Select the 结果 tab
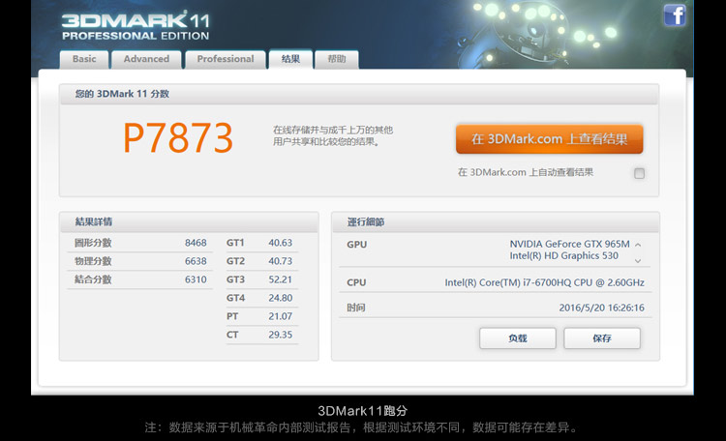Screen dimensions: 726x441 [290, 59]
